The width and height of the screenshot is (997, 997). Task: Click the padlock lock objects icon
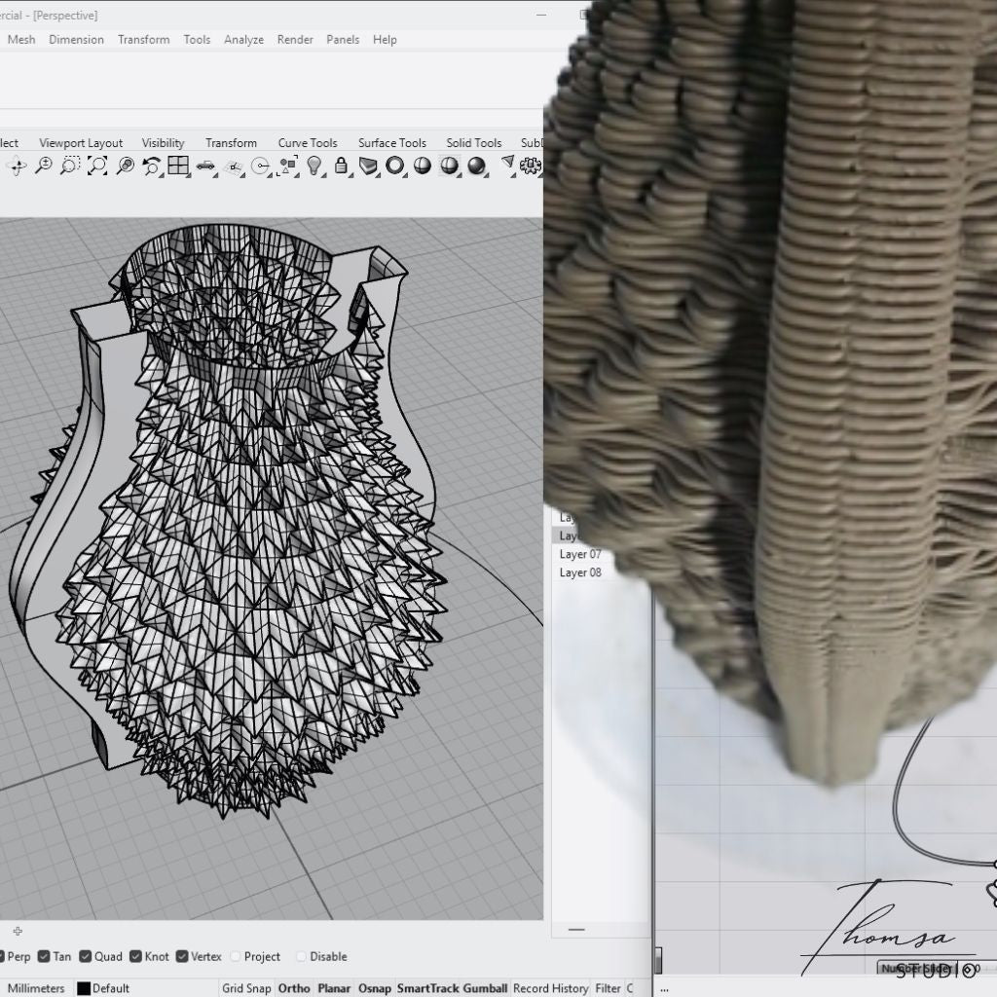coord(342,166)
